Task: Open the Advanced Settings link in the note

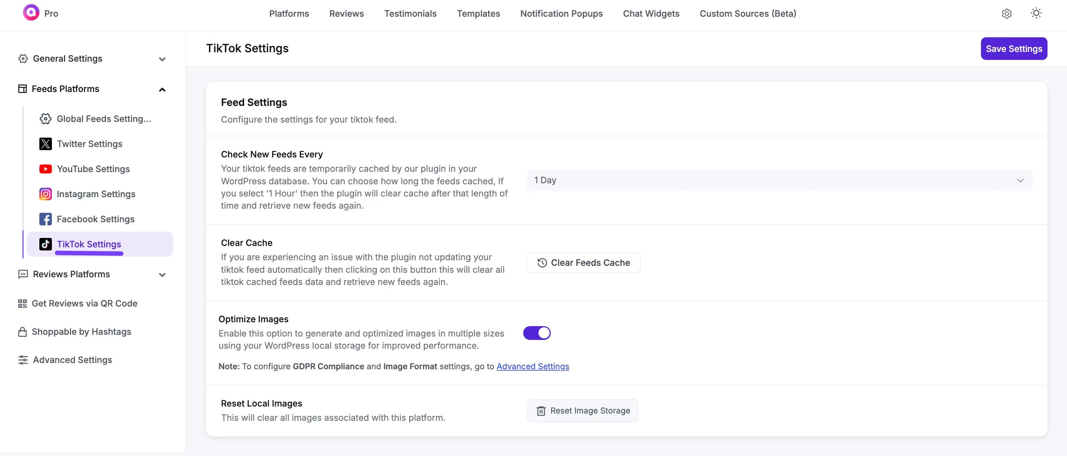Action: (533, 366)
